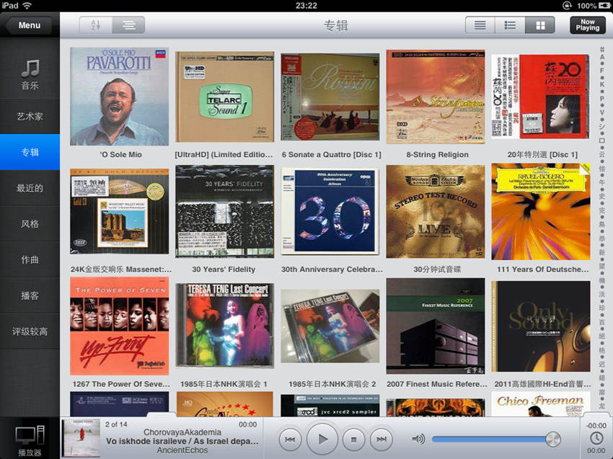The height and width of the screenshot is (459, 613).
Task: Open 播放器 player selection icon
Action: pyautogui.click(x=30, y=440)
